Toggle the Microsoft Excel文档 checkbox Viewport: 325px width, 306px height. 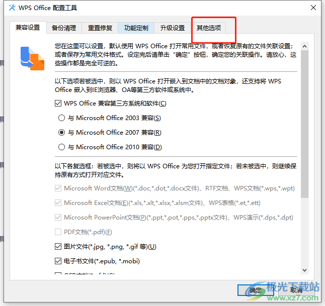58,202
